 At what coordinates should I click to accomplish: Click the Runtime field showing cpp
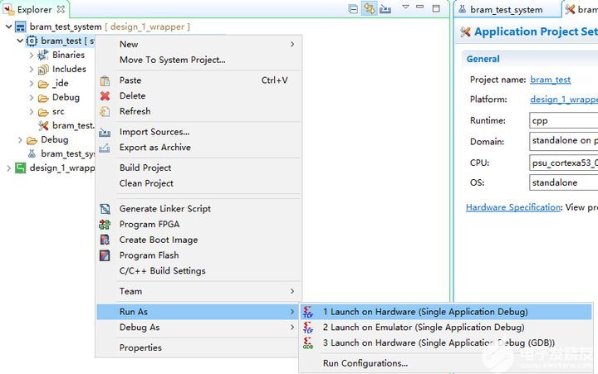point(563,121)
